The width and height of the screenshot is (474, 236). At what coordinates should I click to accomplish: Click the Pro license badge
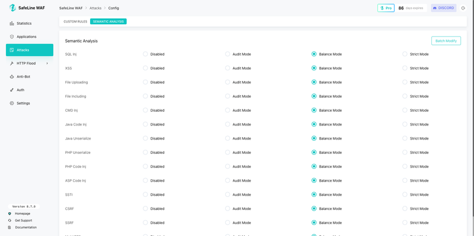pos(386,8)
